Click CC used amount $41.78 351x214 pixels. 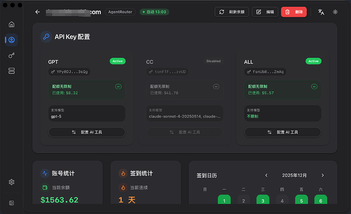tap(171, 93)
